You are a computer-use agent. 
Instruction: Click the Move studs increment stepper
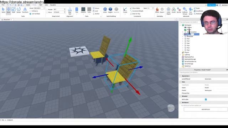[x=65, y=12]
